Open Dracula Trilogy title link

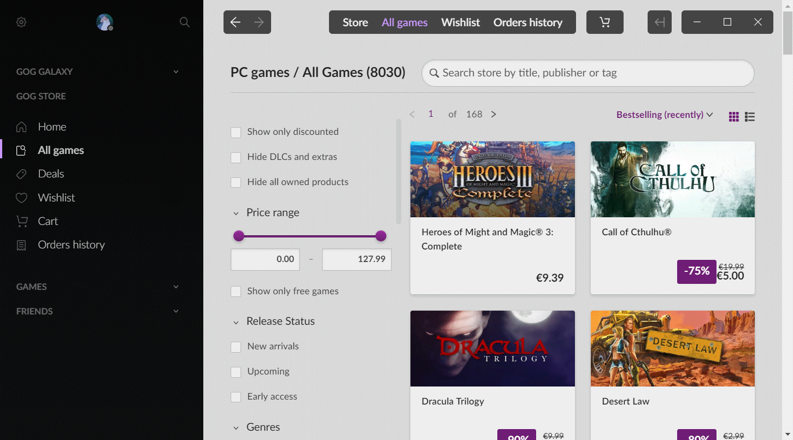coord(453,401)
